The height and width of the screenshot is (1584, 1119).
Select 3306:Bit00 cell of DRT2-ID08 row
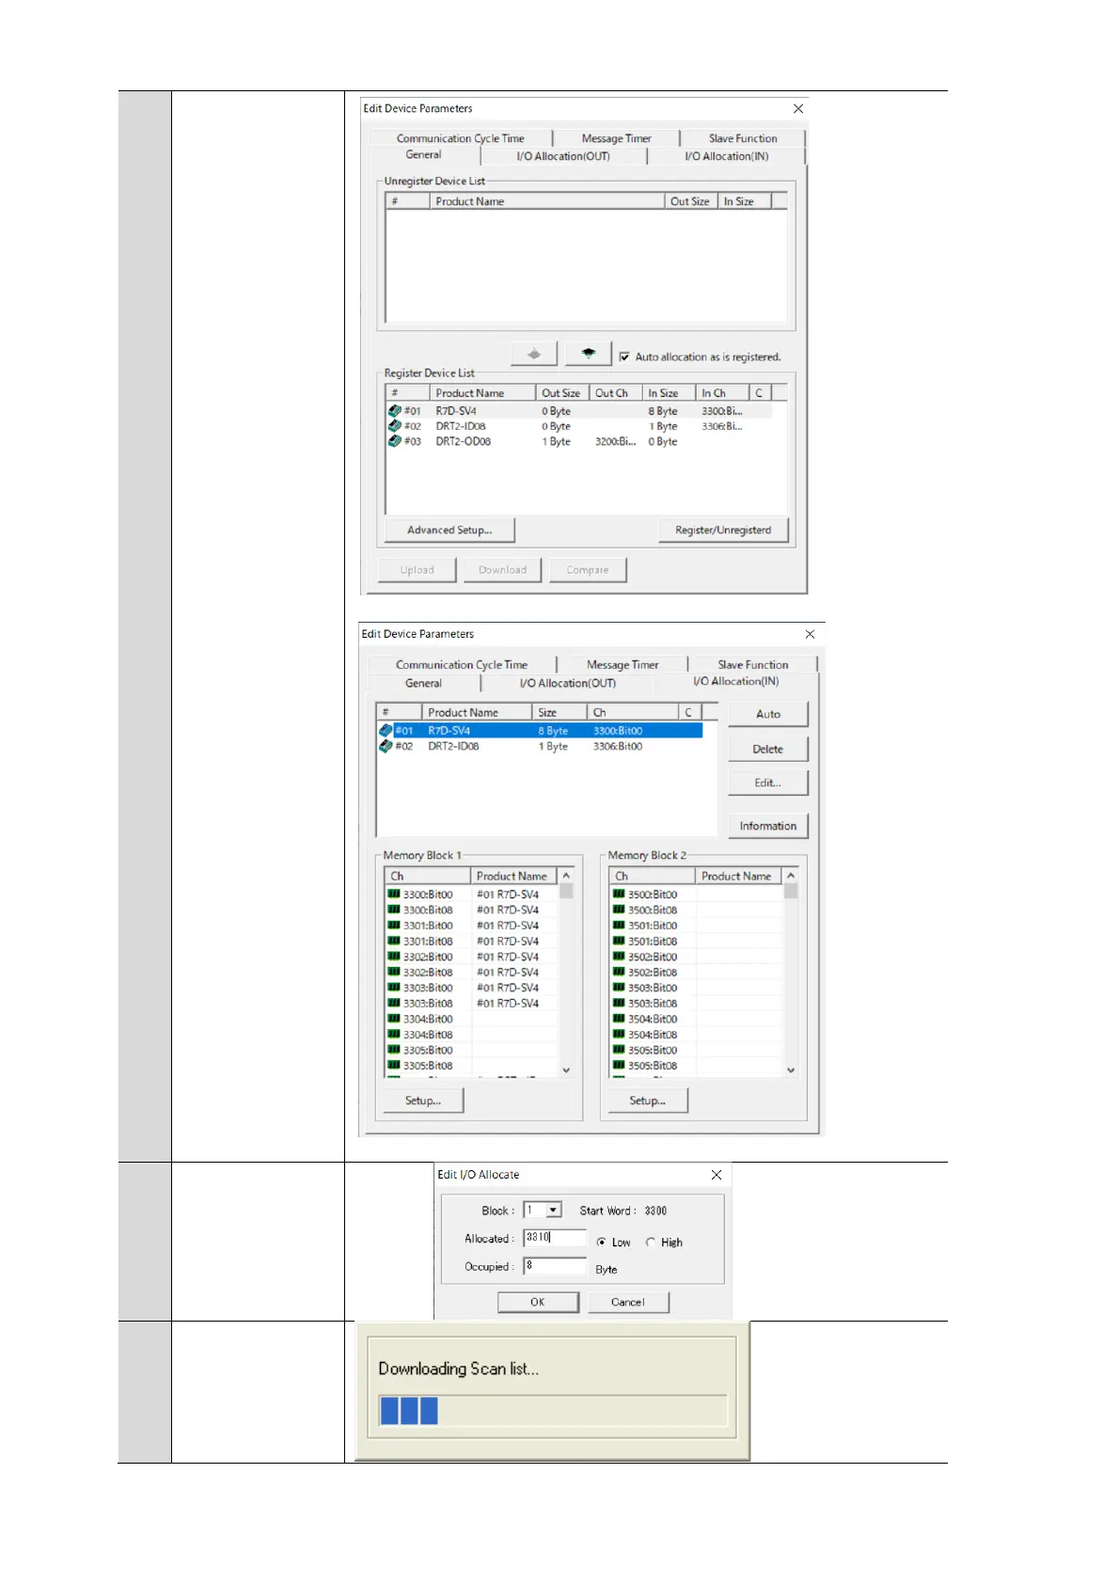(618, 747)
